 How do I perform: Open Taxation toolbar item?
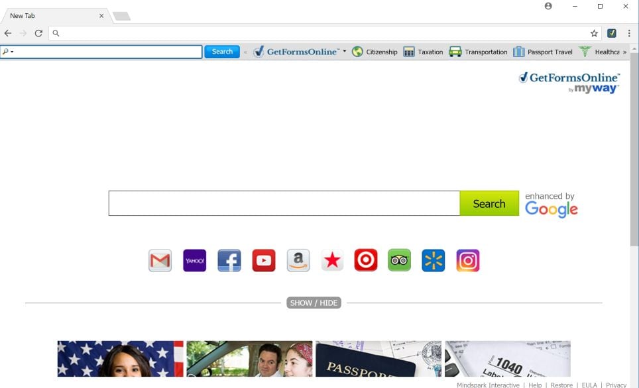(423, 52)
